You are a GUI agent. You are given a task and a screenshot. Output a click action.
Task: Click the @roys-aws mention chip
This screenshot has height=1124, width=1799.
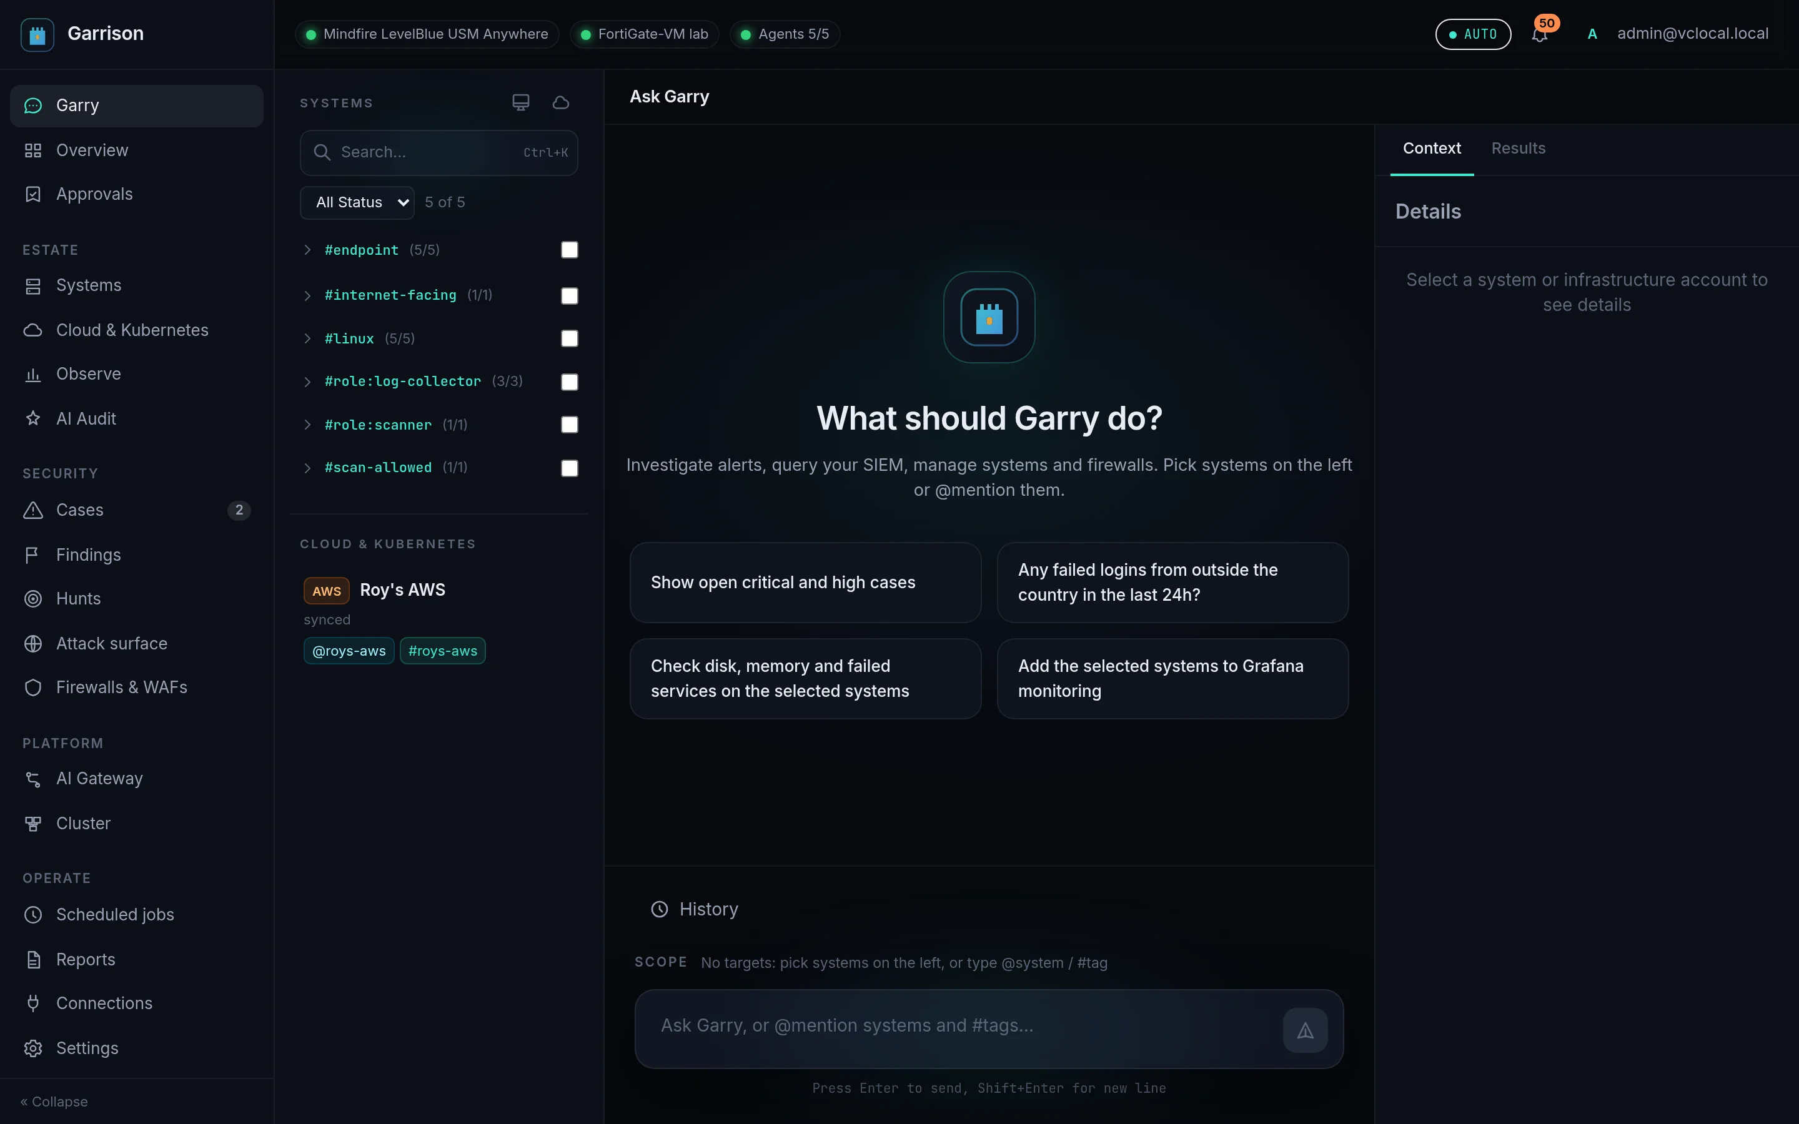coord(349,651)
